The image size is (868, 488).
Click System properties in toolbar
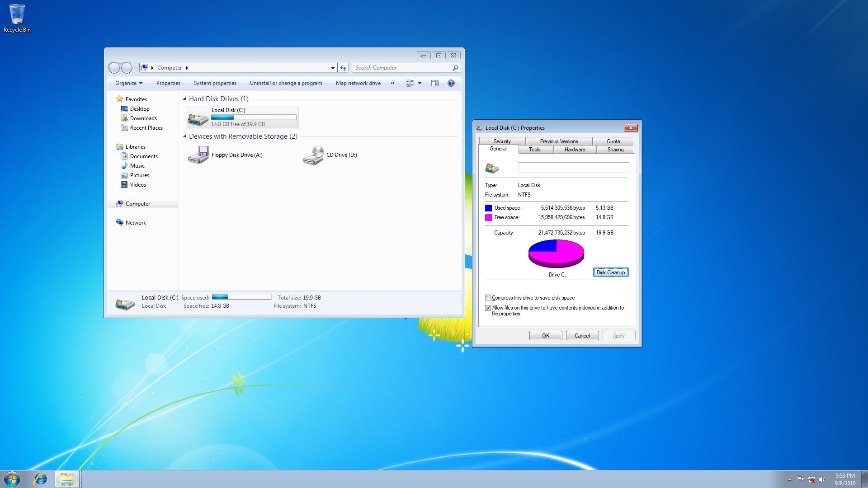tap(215, 83)
